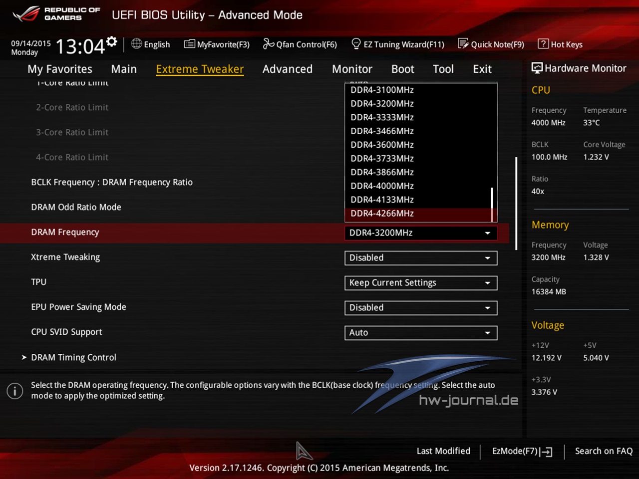Viewport: 639px width, 479px height.
Task: Click the 13:04 clock display
Action: [x=80, y=47]
